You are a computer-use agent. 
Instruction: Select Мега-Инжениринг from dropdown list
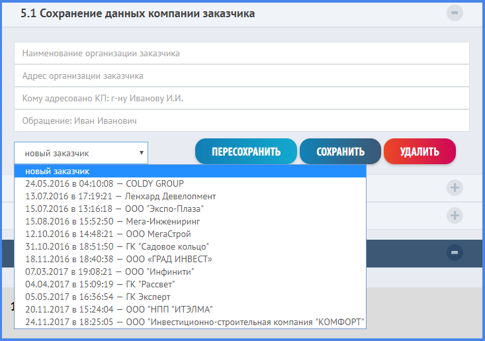(x=190, y=221)
